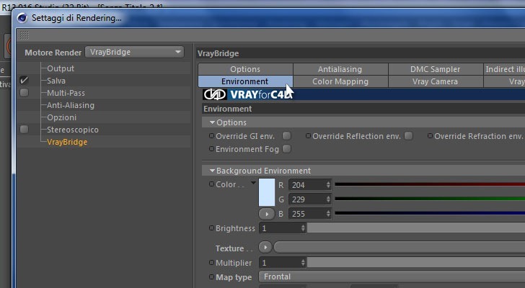Click animation dot beside Override Reflection env.

pos(308,136)
